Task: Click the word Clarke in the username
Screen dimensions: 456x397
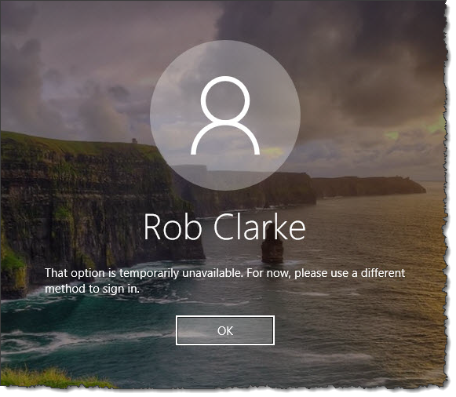Action: pos(260,228)
